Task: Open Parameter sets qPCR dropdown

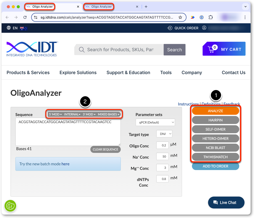Action: pos(155,122)
